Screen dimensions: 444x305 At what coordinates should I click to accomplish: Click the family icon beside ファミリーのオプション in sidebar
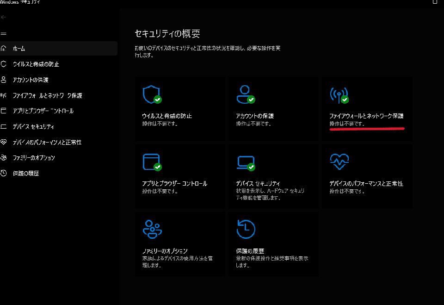(3, 158)
